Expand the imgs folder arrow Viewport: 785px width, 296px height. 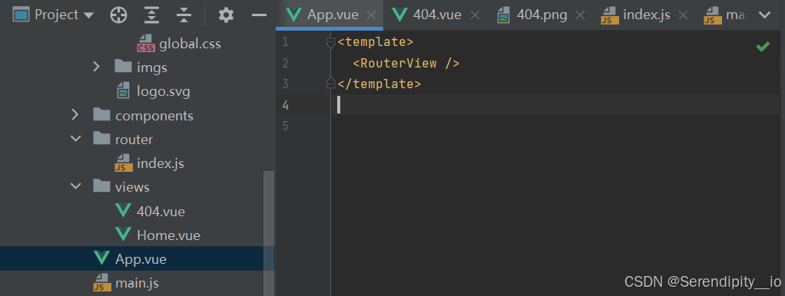click(x=97, y=67)
